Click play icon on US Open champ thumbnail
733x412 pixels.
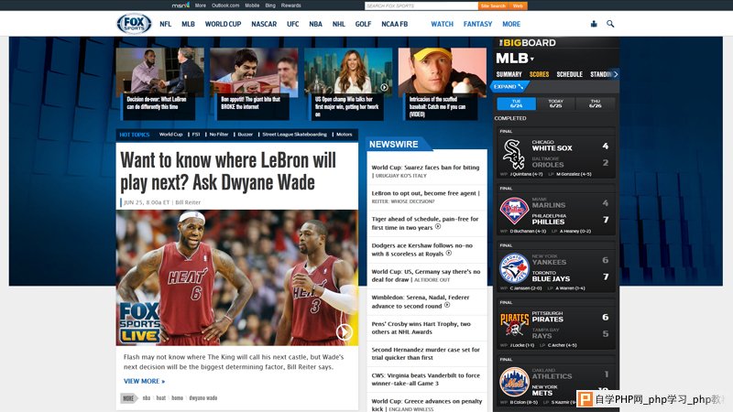click(x=384, y=87)
